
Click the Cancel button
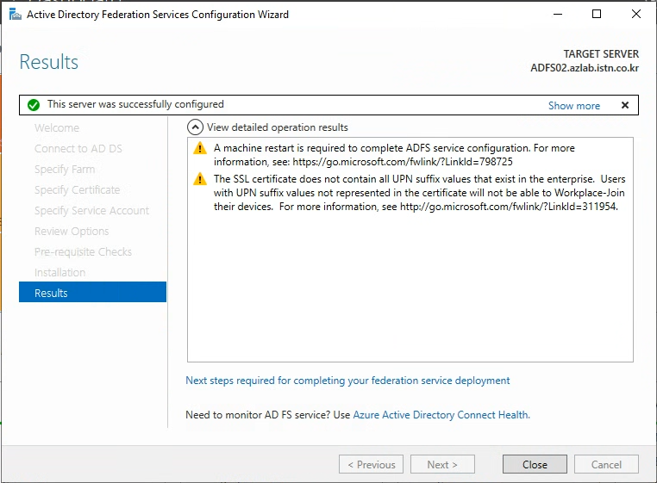606,465
